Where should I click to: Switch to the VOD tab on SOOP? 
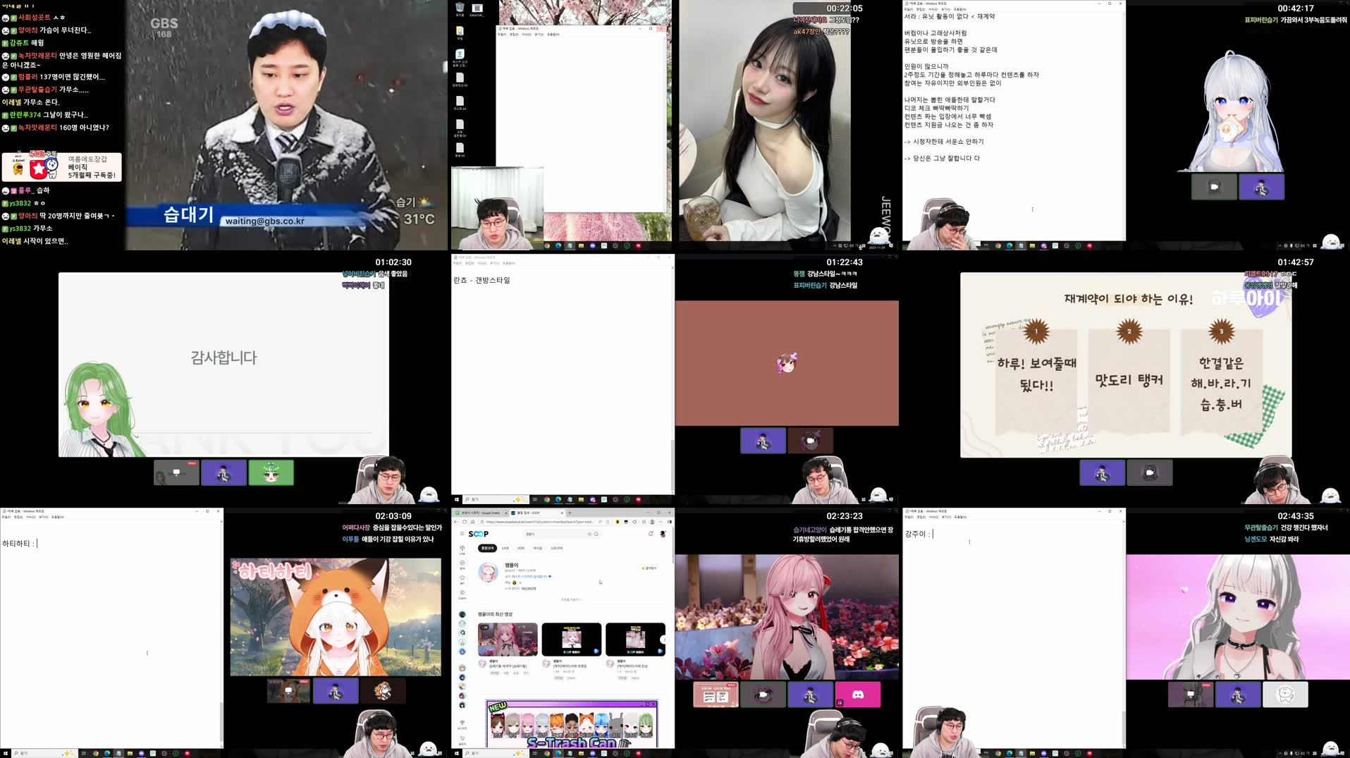(521, 549)
